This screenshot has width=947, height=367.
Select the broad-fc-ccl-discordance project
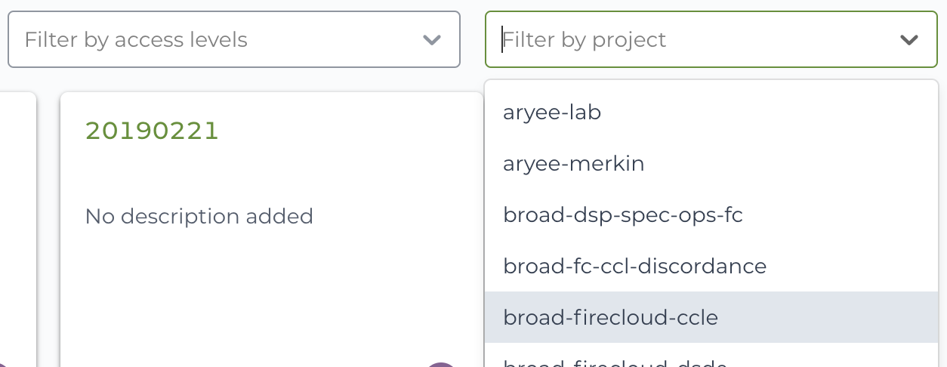pyautogui.click(x=711, y=267)
